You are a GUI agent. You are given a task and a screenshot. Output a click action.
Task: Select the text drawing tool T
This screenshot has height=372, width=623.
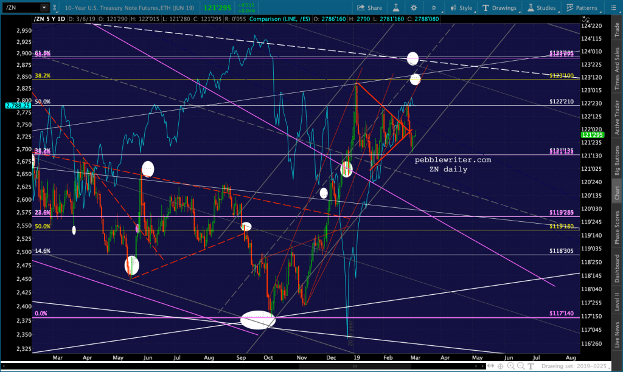(x=531, y=366)
